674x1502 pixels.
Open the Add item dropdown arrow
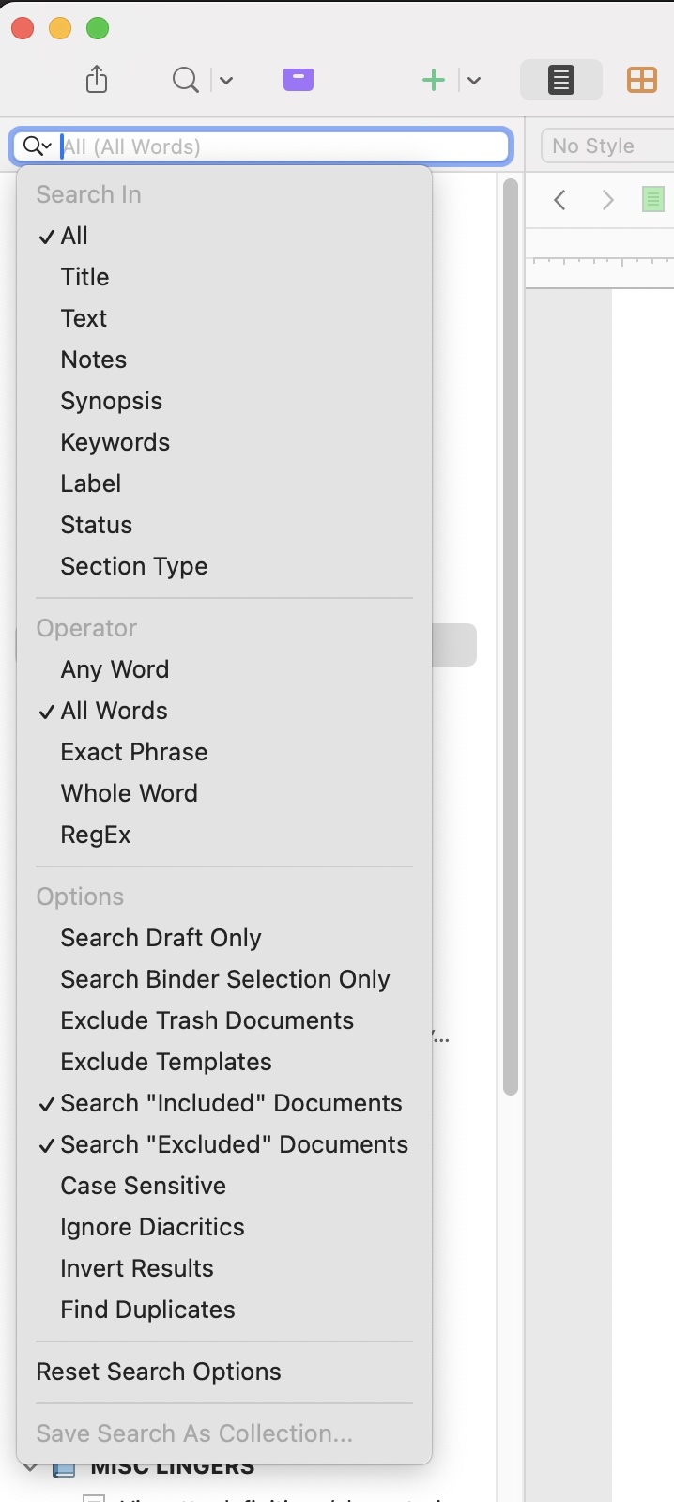pyautogui.click(x=474, y=80)
